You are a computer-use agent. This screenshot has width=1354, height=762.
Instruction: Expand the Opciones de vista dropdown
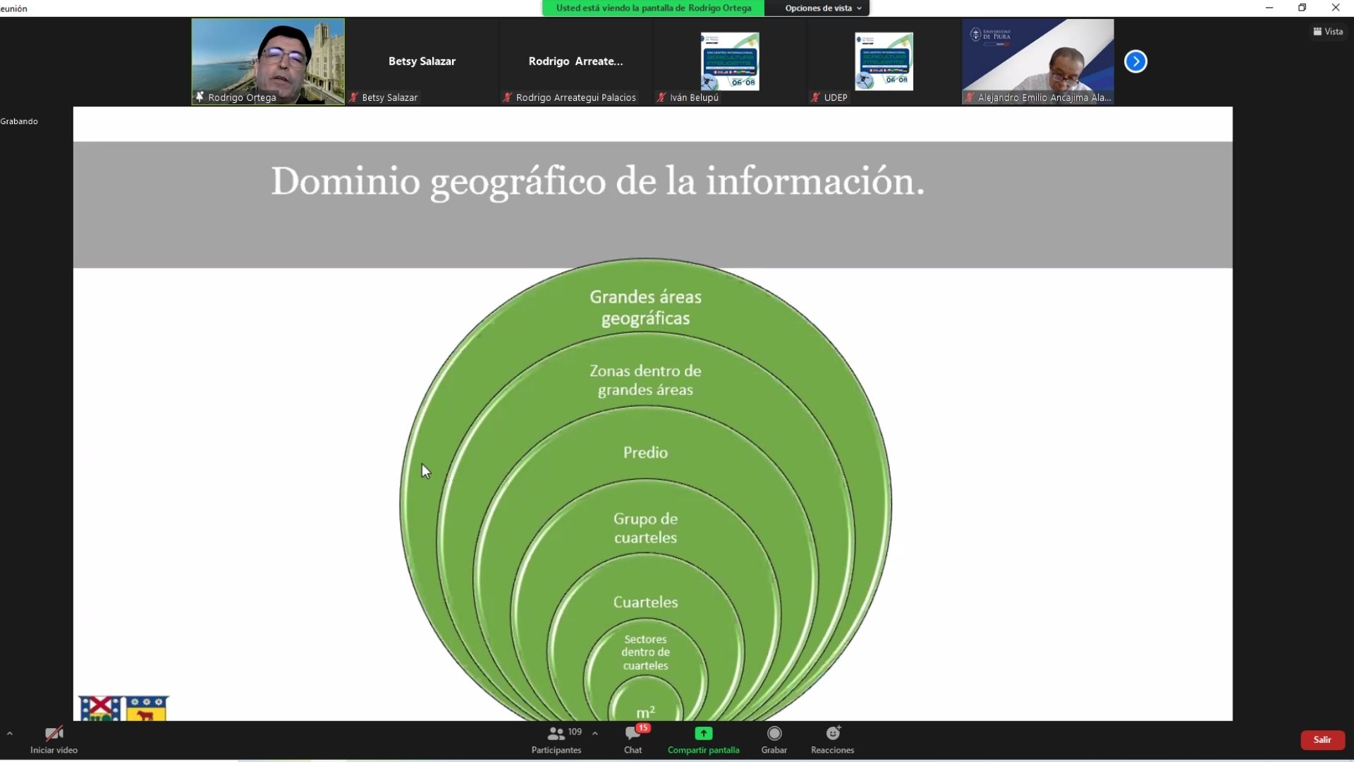click(823, 8)
